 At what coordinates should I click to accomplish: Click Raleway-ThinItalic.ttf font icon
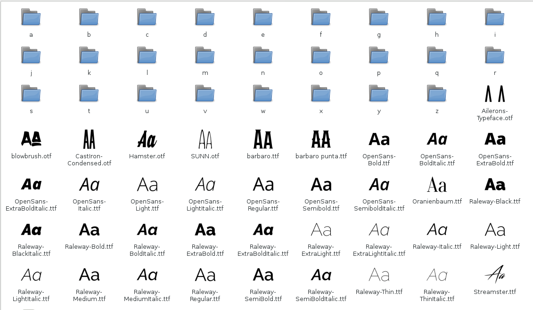click(437, 275)
